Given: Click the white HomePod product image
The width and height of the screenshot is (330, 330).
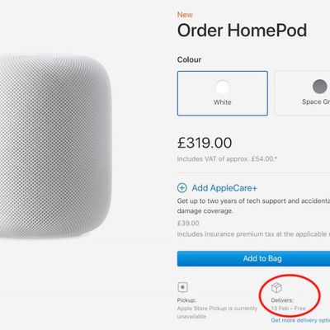Looking at the screenshot, I should (56, 146).
